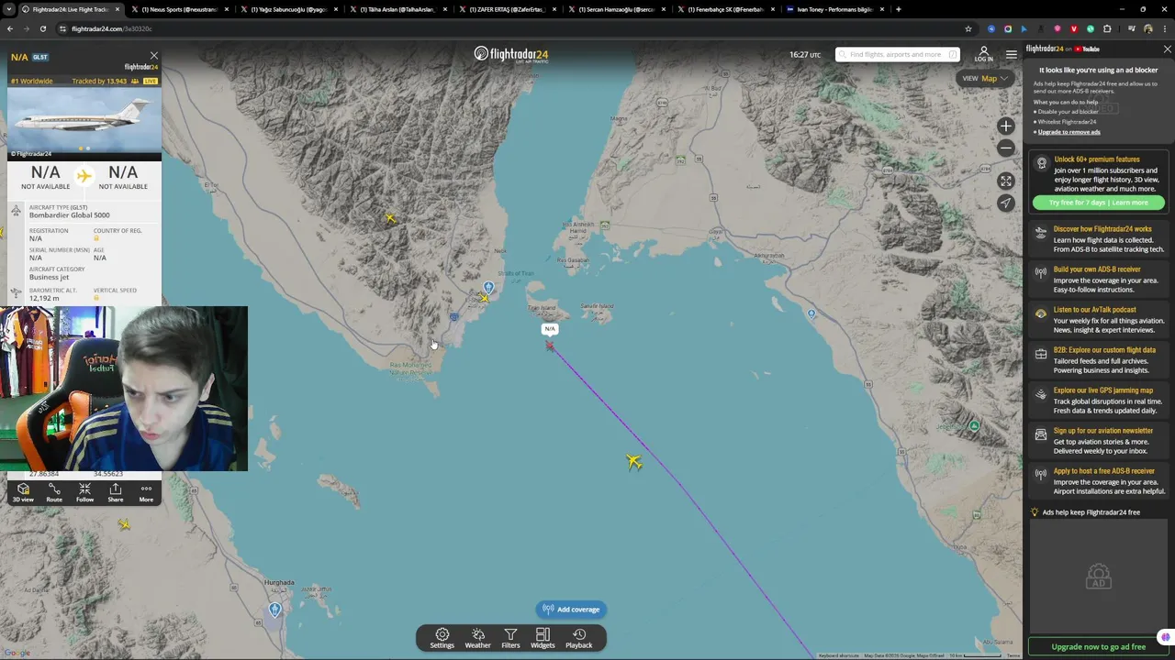
Task: Click the altitude section icon
Action: pos(16,293)
